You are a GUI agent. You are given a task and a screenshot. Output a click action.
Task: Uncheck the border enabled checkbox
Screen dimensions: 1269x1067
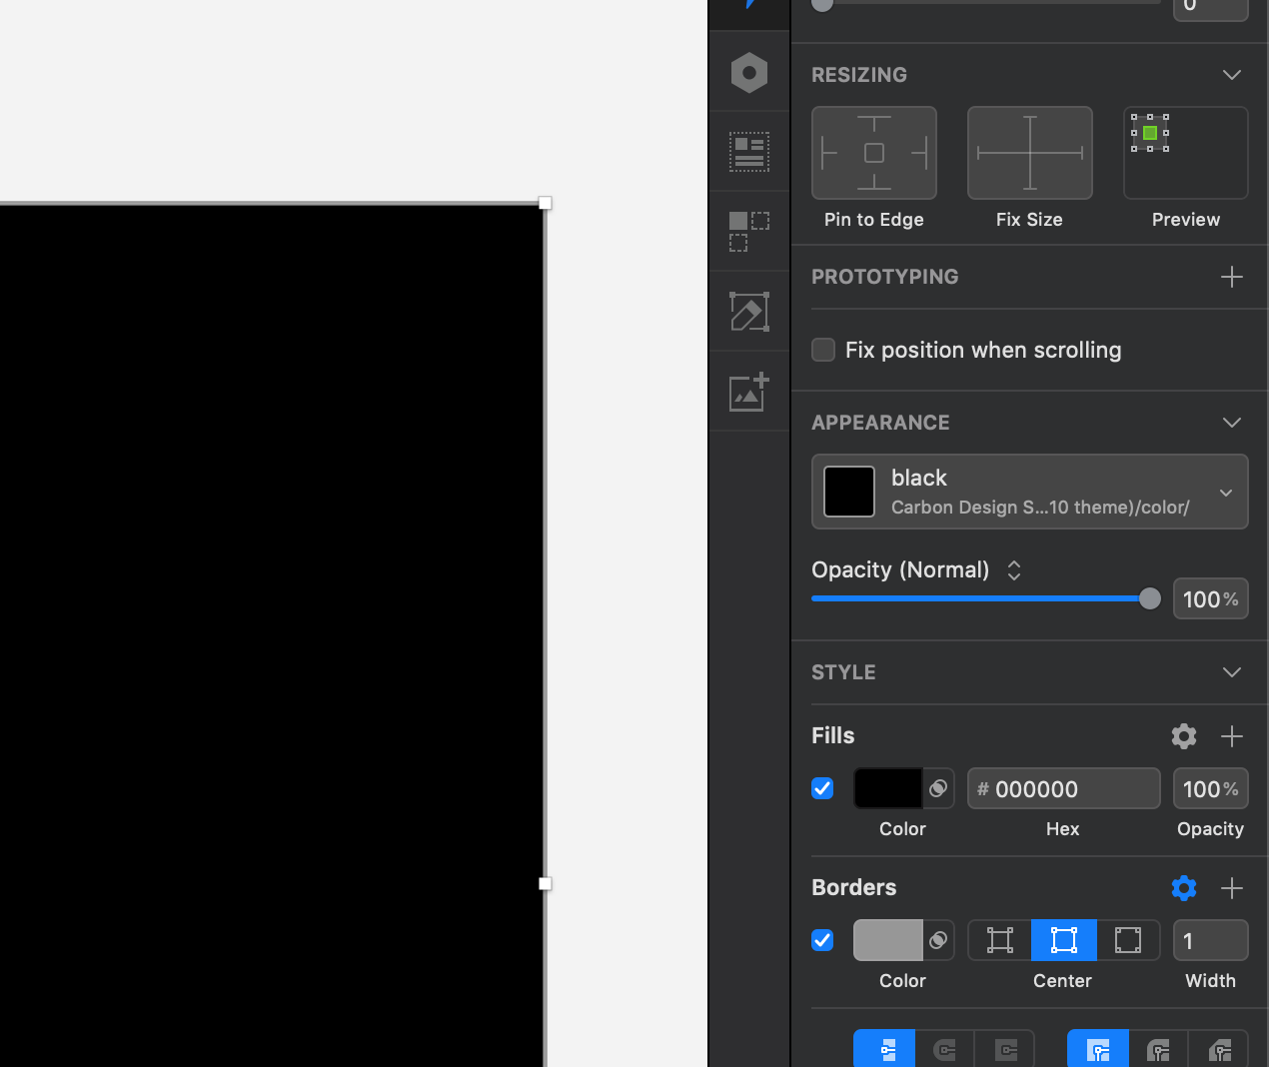click(x=822, y=940)
